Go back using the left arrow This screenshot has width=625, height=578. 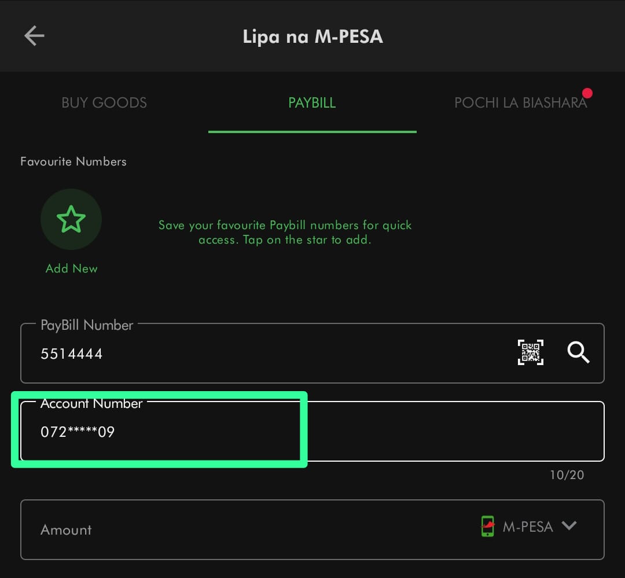tap(34, 36)
